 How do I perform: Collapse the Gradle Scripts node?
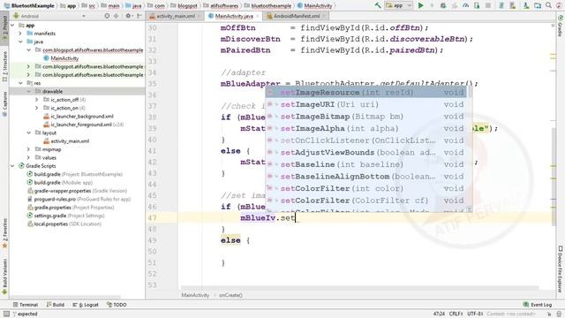pos(12,166)
